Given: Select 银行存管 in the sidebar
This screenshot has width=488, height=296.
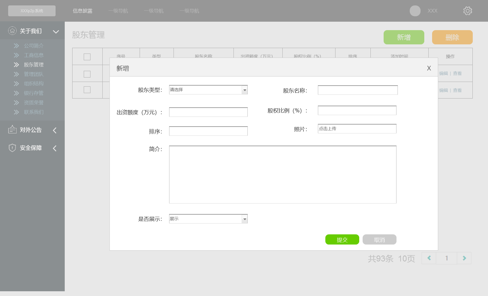Looking at the screenshot, I should [x=34, y=93].
